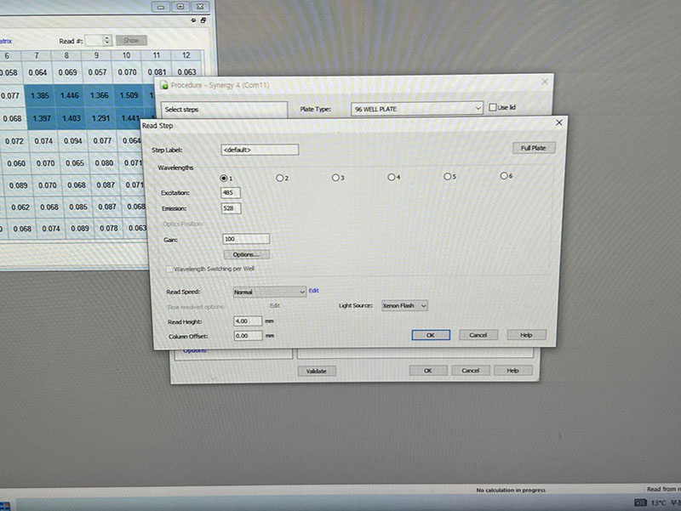Select the column 12 header in the matrix

coord(186,55)
